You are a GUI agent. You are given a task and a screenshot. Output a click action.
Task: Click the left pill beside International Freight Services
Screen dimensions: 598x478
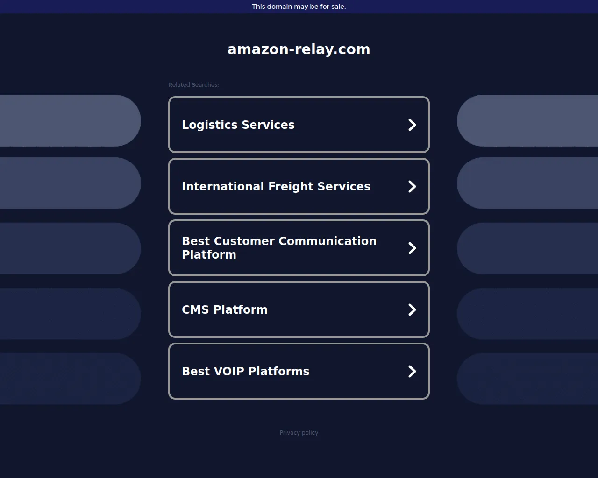tap(70, 183)
